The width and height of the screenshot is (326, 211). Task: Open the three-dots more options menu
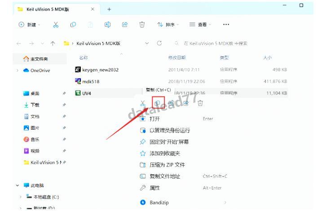click(x=226, y=25)
